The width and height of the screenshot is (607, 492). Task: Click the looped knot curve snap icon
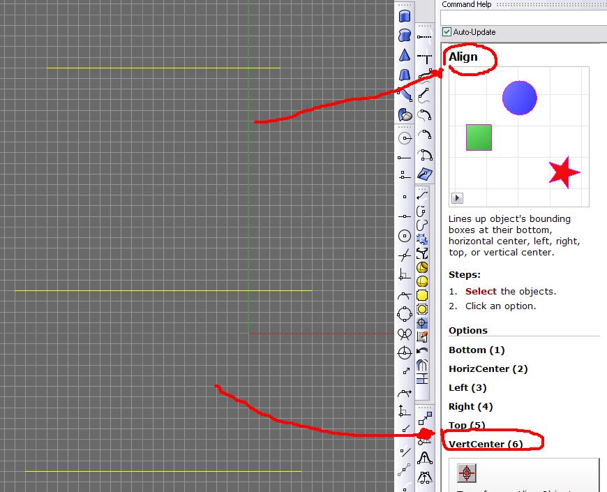[x=405, y=334]
